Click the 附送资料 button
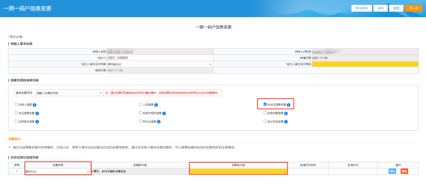The width and height of the screenshot is (426, 185). tap(361, 8)
